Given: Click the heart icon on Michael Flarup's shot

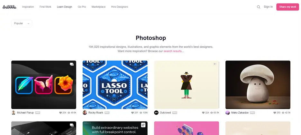Looking at the screenshot, I should pyautogui.click(x=60, y=113).
